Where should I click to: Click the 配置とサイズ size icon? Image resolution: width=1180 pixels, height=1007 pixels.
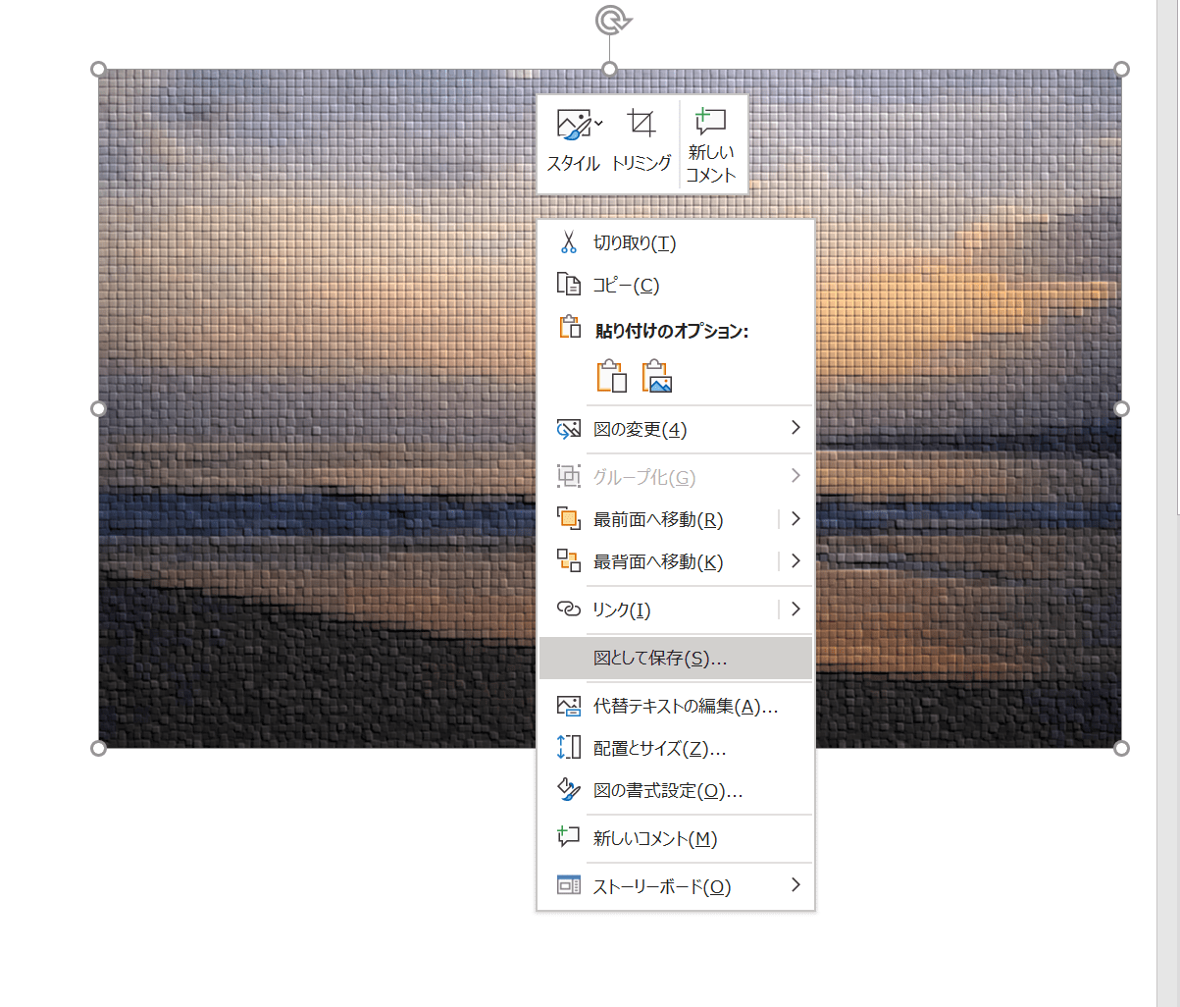(x=569, y=748)
